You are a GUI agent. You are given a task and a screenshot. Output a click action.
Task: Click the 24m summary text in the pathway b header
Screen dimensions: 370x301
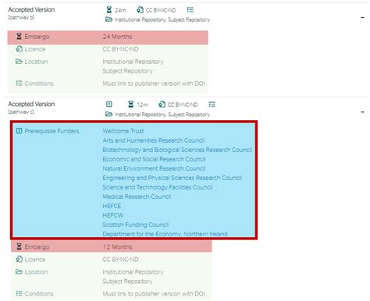(120, 10)
